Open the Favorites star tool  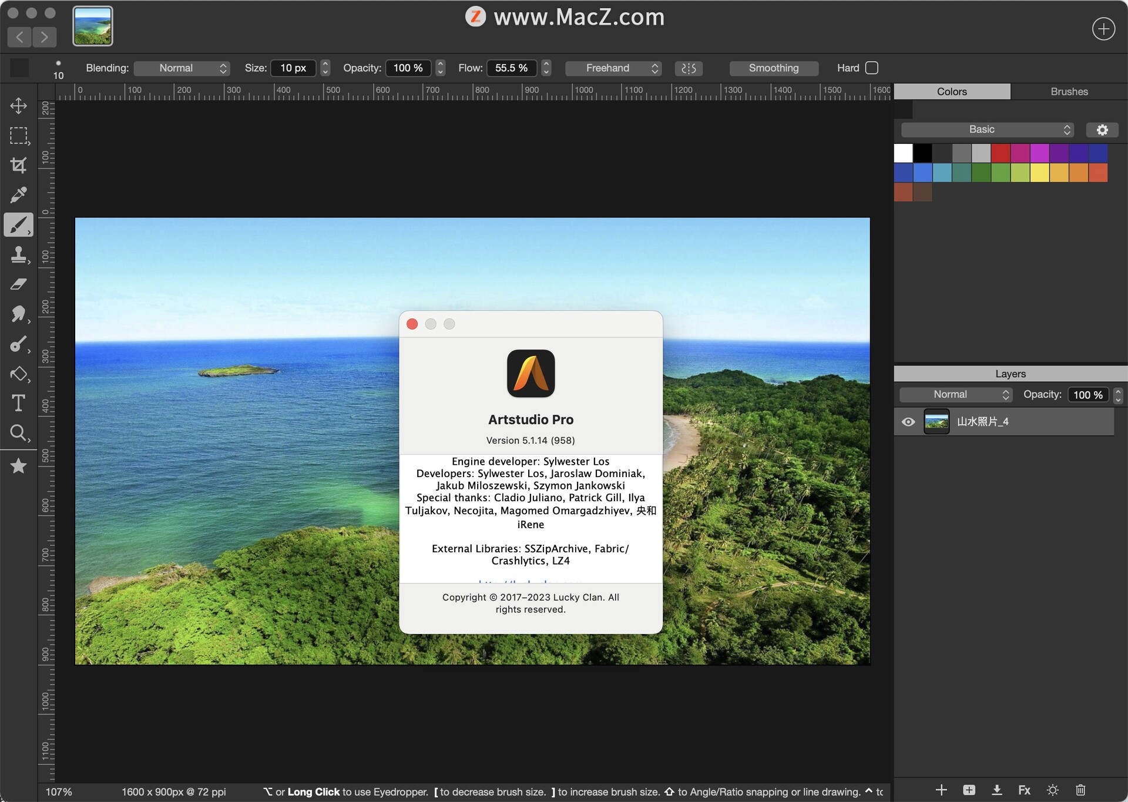pyautogui.click(x=18, y=466)
